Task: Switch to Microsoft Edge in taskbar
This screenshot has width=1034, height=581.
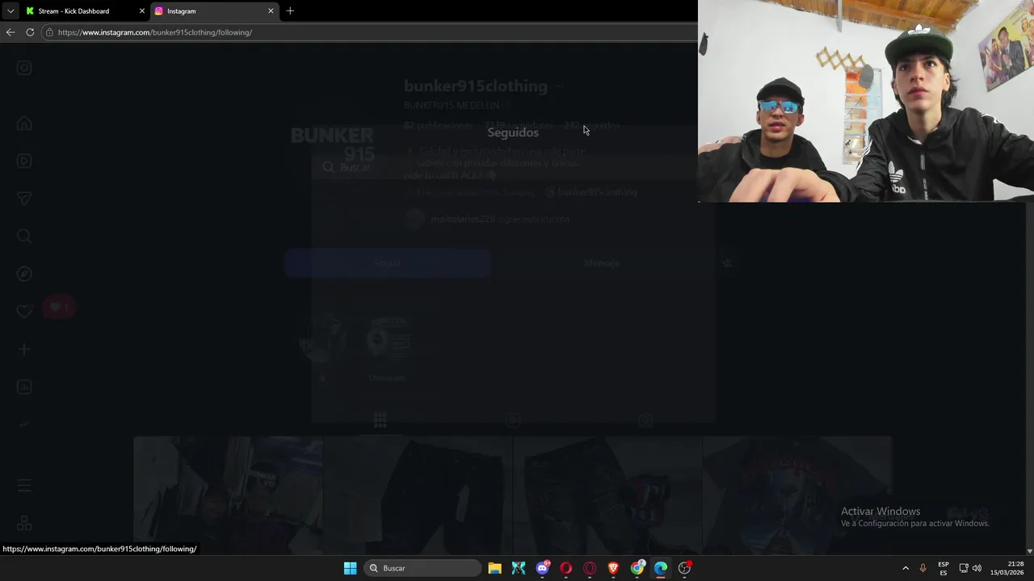Action: click(661, 568)
